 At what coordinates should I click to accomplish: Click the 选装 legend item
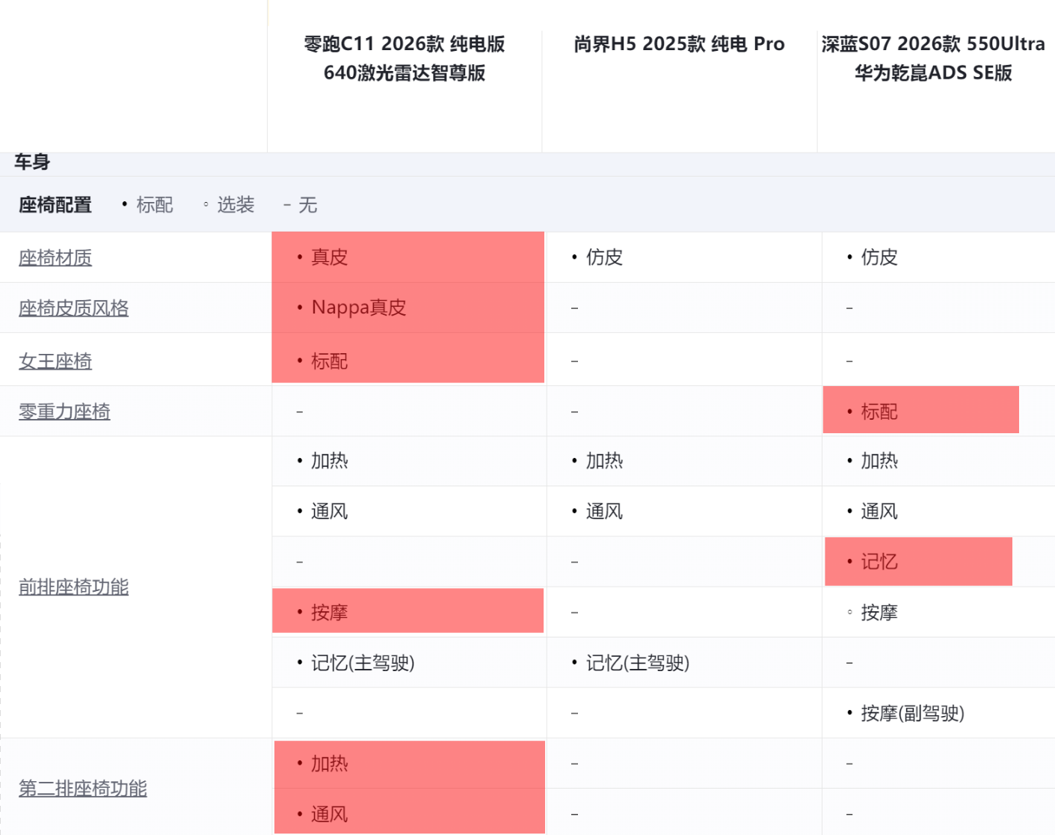[236, 205]
